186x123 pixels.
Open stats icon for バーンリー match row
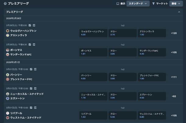[x=31, y=69]
